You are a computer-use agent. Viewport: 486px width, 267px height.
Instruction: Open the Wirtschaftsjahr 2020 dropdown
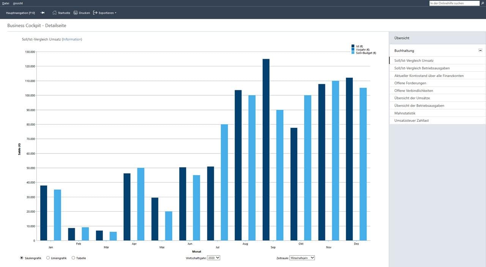[x=214, y=258]
